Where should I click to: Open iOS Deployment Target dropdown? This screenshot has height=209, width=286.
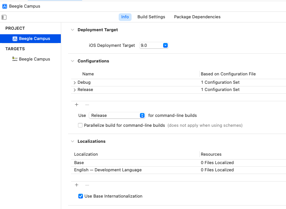pyautogui.click(x=154, y=45)
